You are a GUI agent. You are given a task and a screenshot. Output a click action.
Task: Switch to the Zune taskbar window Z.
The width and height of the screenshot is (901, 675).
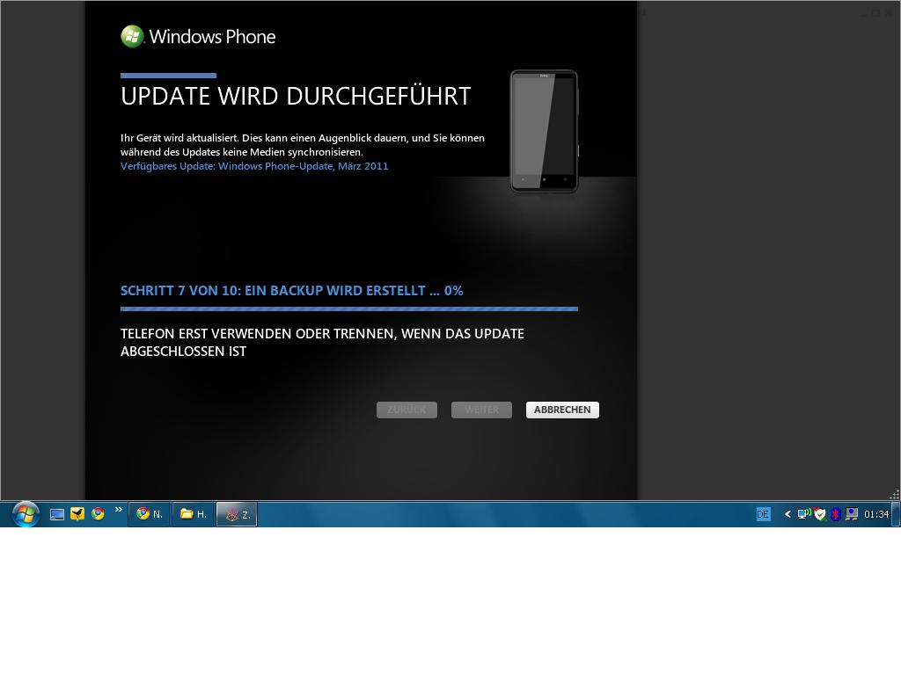[237, 513]
